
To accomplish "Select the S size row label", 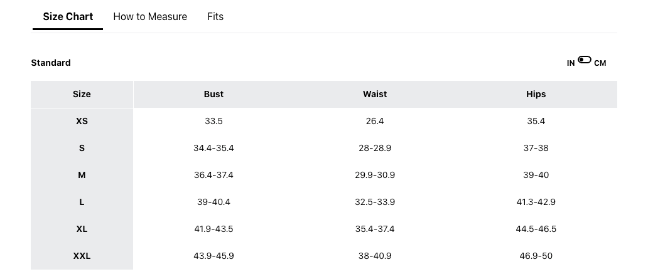I will [x=82, y=148].
